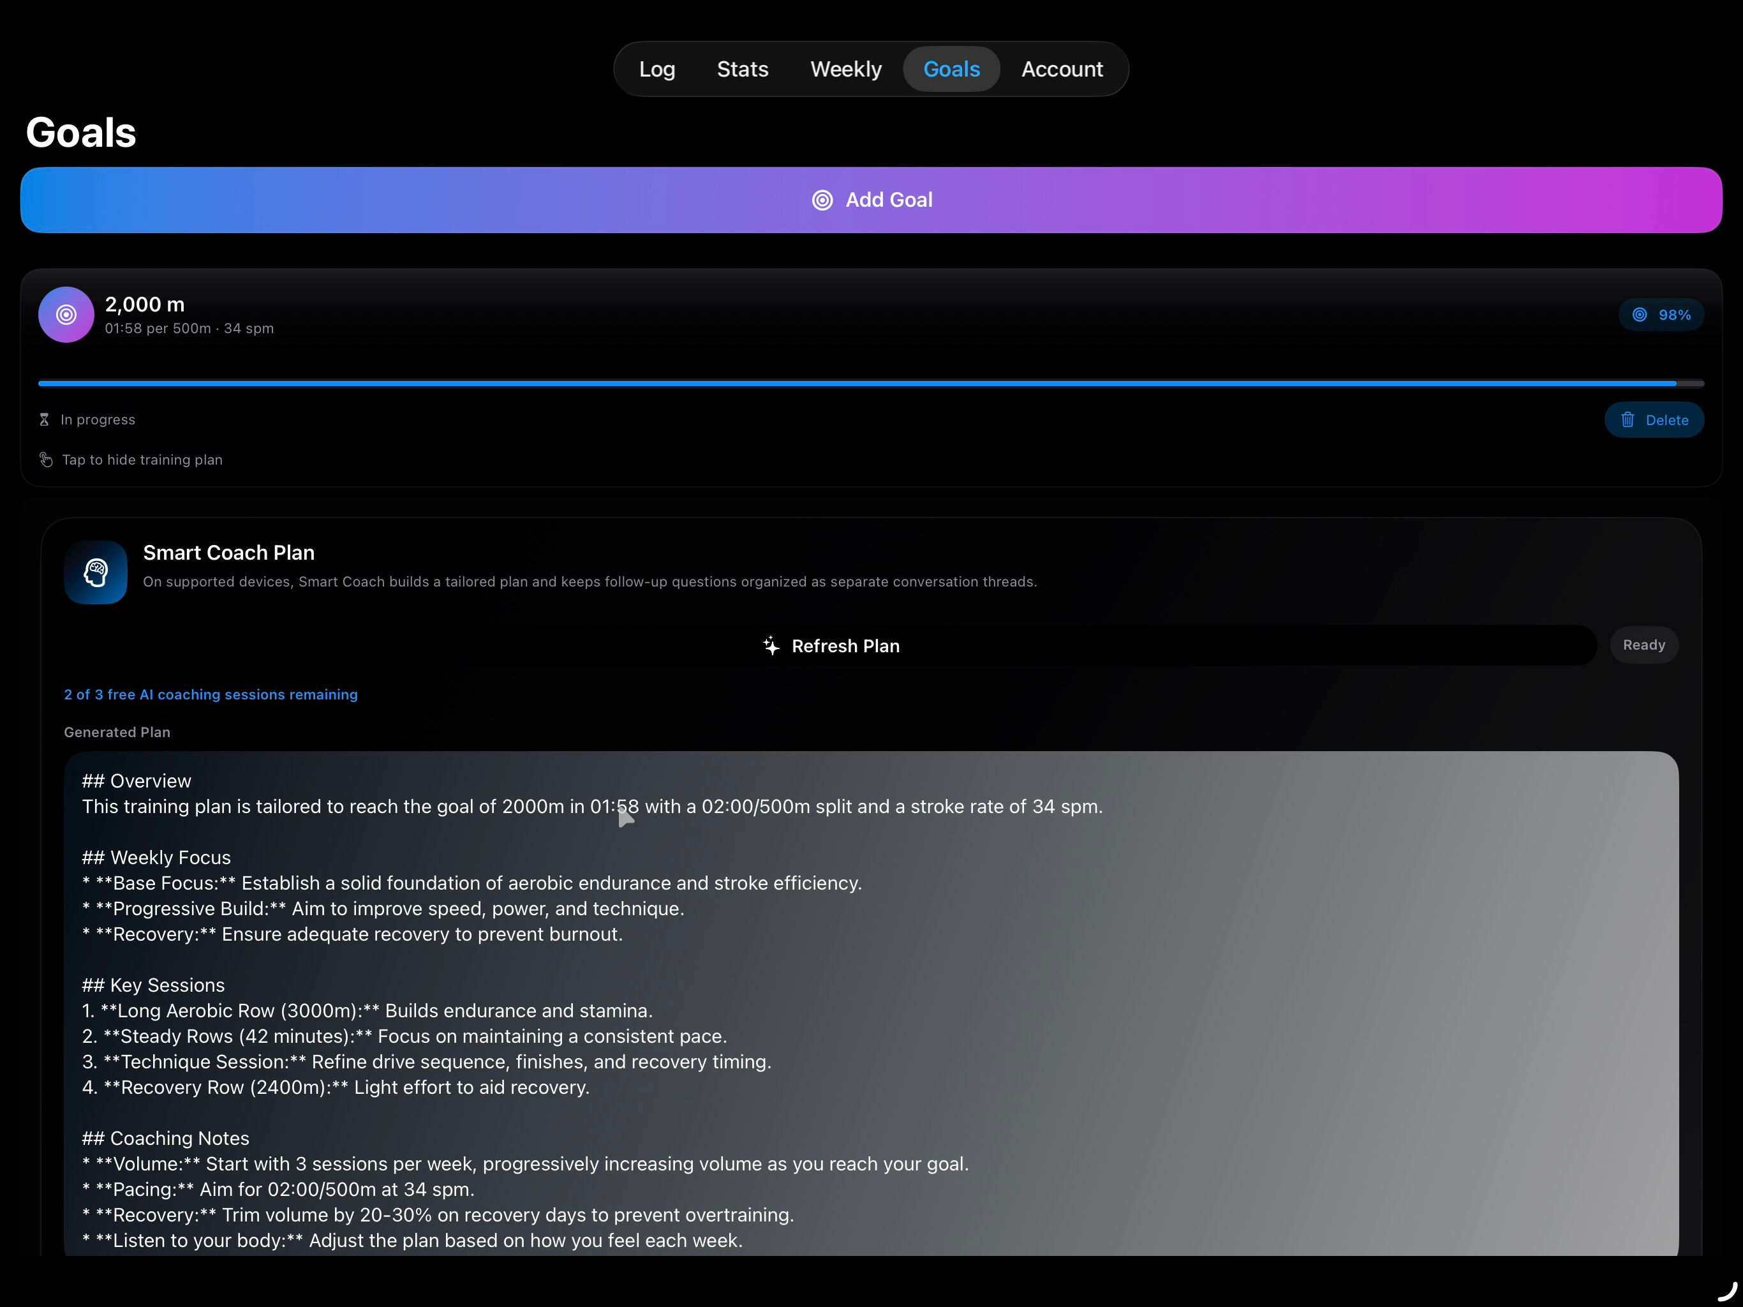The width and height of the screenshot is (1743, 1307).
Task: Click the 98% progress badge
Action: point(1661,315)
